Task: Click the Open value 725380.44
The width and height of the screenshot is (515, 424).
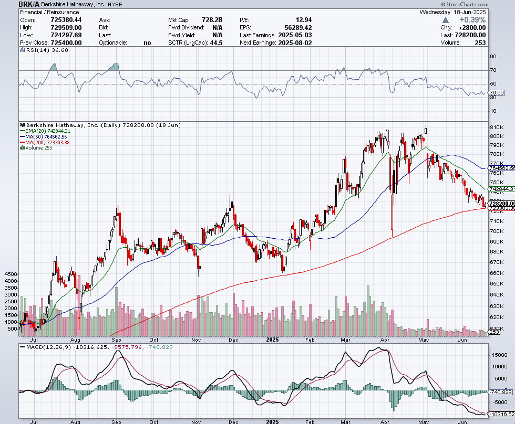Action: 66,20
